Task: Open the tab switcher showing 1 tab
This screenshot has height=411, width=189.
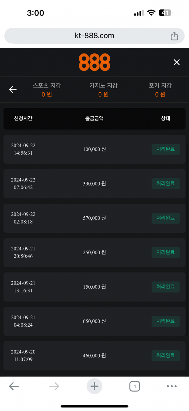Action: point(135,386)
